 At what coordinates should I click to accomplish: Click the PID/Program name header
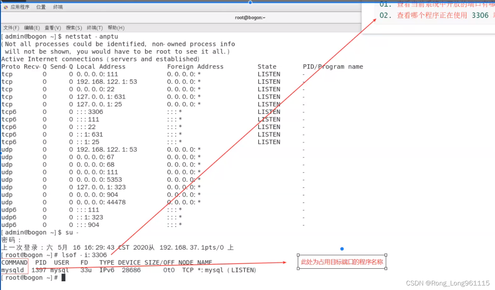click(x=333, y=67)
